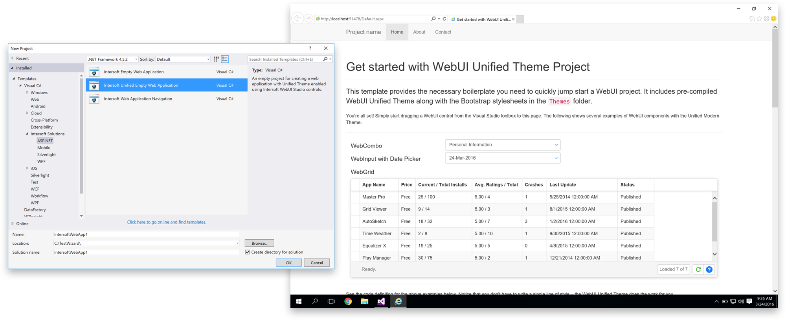Click the taskbar volume speaker icon
Viewport: 786px width, 320px height.
click(741, 302)
